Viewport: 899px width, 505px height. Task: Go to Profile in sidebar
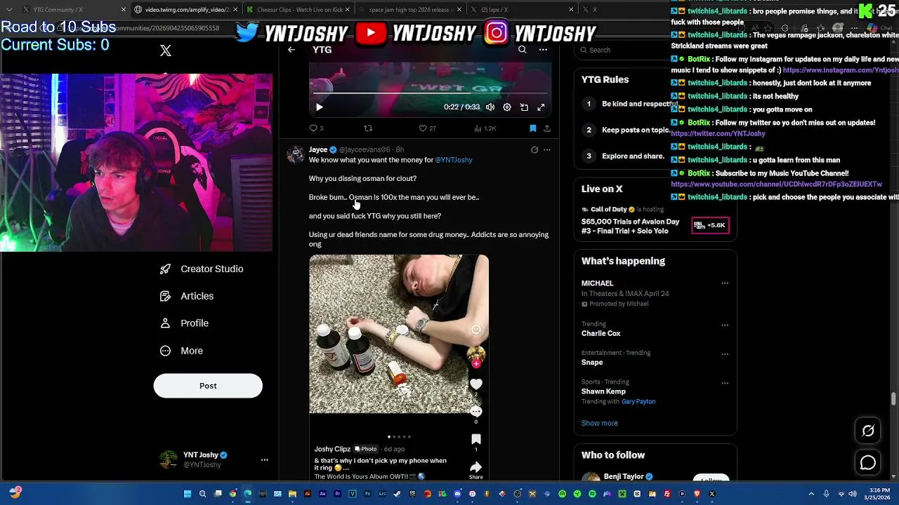(184, 323)
